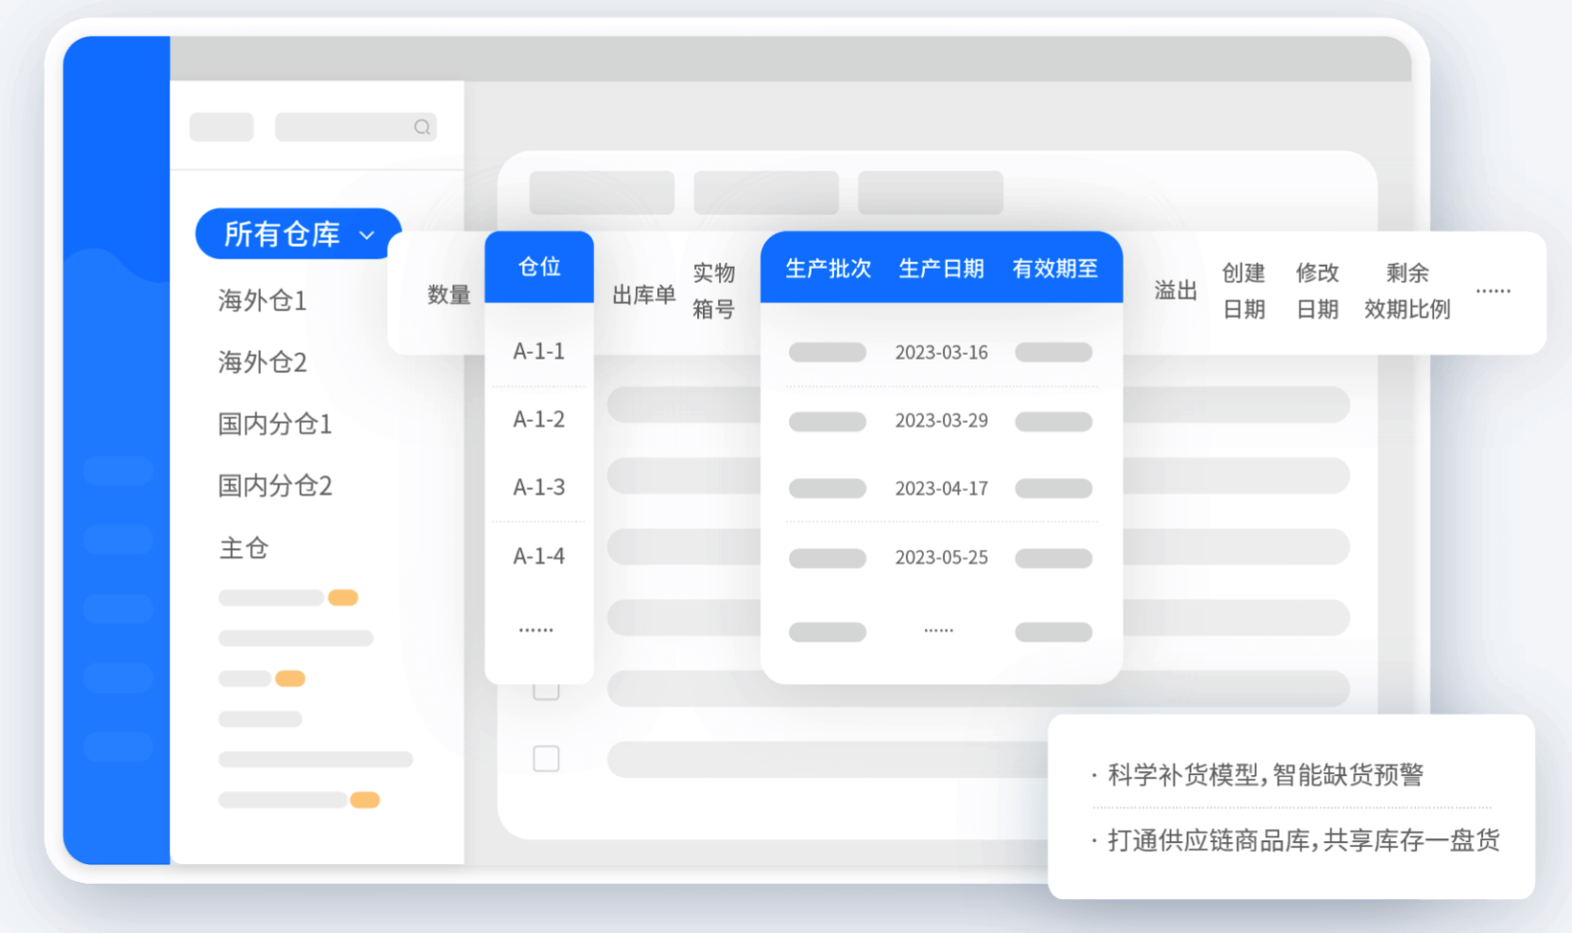Image resolution: width=1572 pixels, height=933 pixels.
Task: Click the orange badge next to the third filter bar
Action: point(290,678)
